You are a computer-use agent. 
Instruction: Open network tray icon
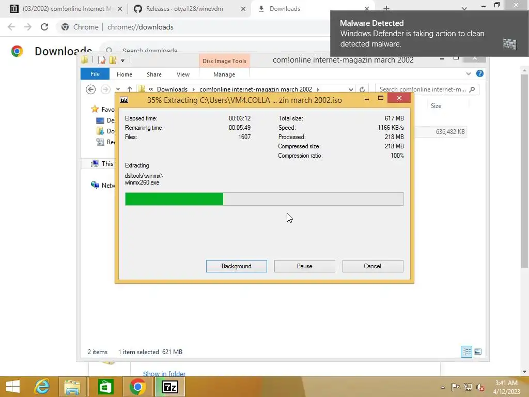[x=468, y=387]
